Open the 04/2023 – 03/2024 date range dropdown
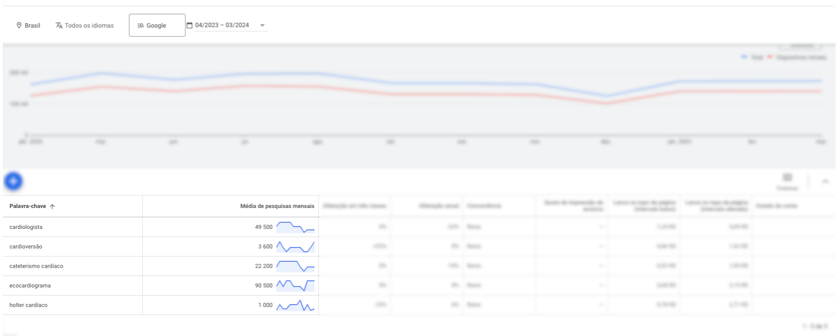 (227, 25)
